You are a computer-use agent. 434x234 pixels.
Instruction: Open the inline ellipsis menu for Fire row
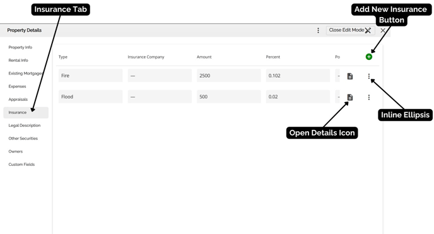pos(368,76)
